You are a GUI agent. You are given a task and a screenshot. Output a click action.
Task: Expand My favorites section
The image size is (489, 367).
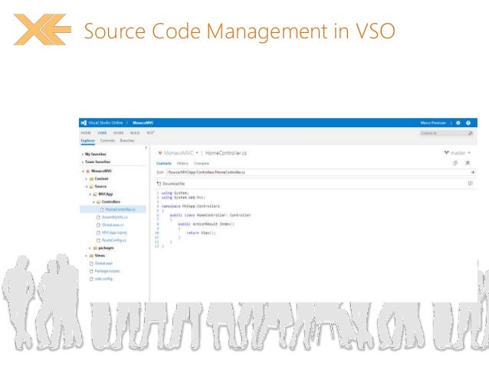pyautogui.click(x=83, y=154)
